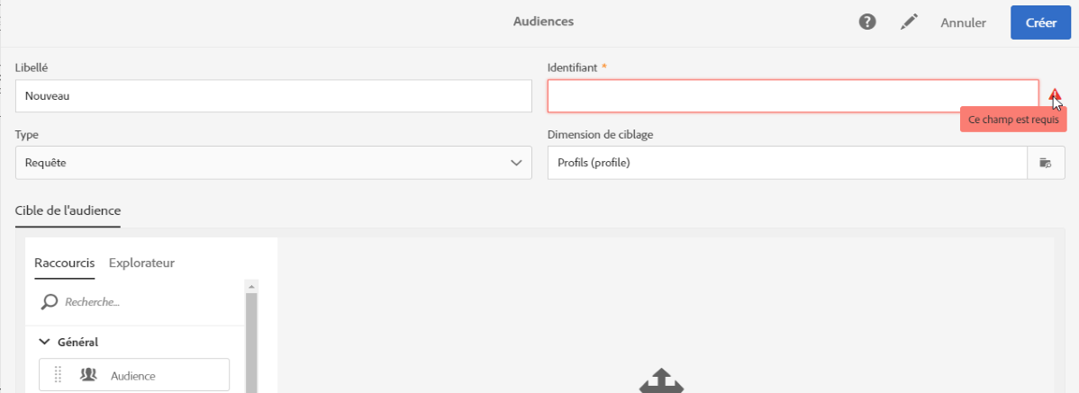Open the Cible de l'audience tab

tap(68, 210)
